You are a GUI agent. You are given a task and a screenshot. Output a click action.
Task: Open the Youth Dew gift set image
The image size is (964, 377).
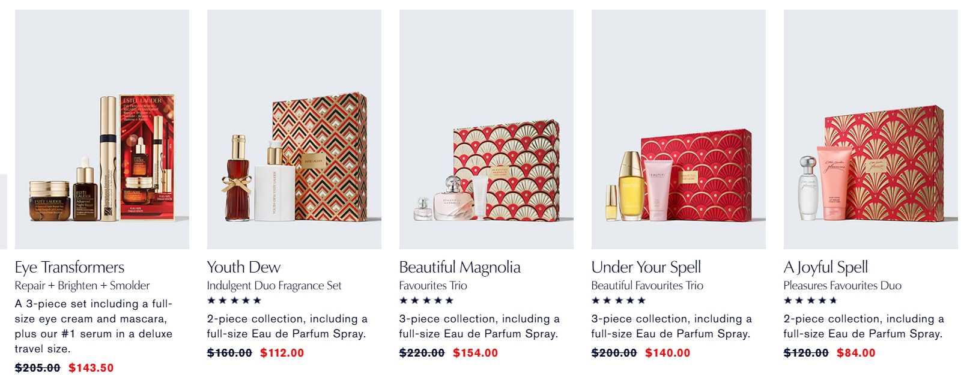click(294, 129)
